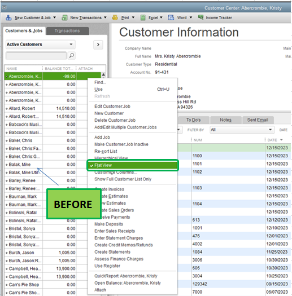Choose Edit Customer:Job from context menu
The width and height of the screenshot is (292, 296).
(x=112, y=107)
